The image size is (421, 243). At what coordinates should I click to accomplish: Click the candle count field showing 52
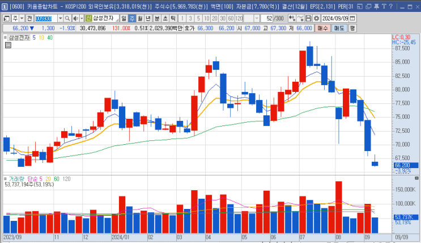coord(267,18)
